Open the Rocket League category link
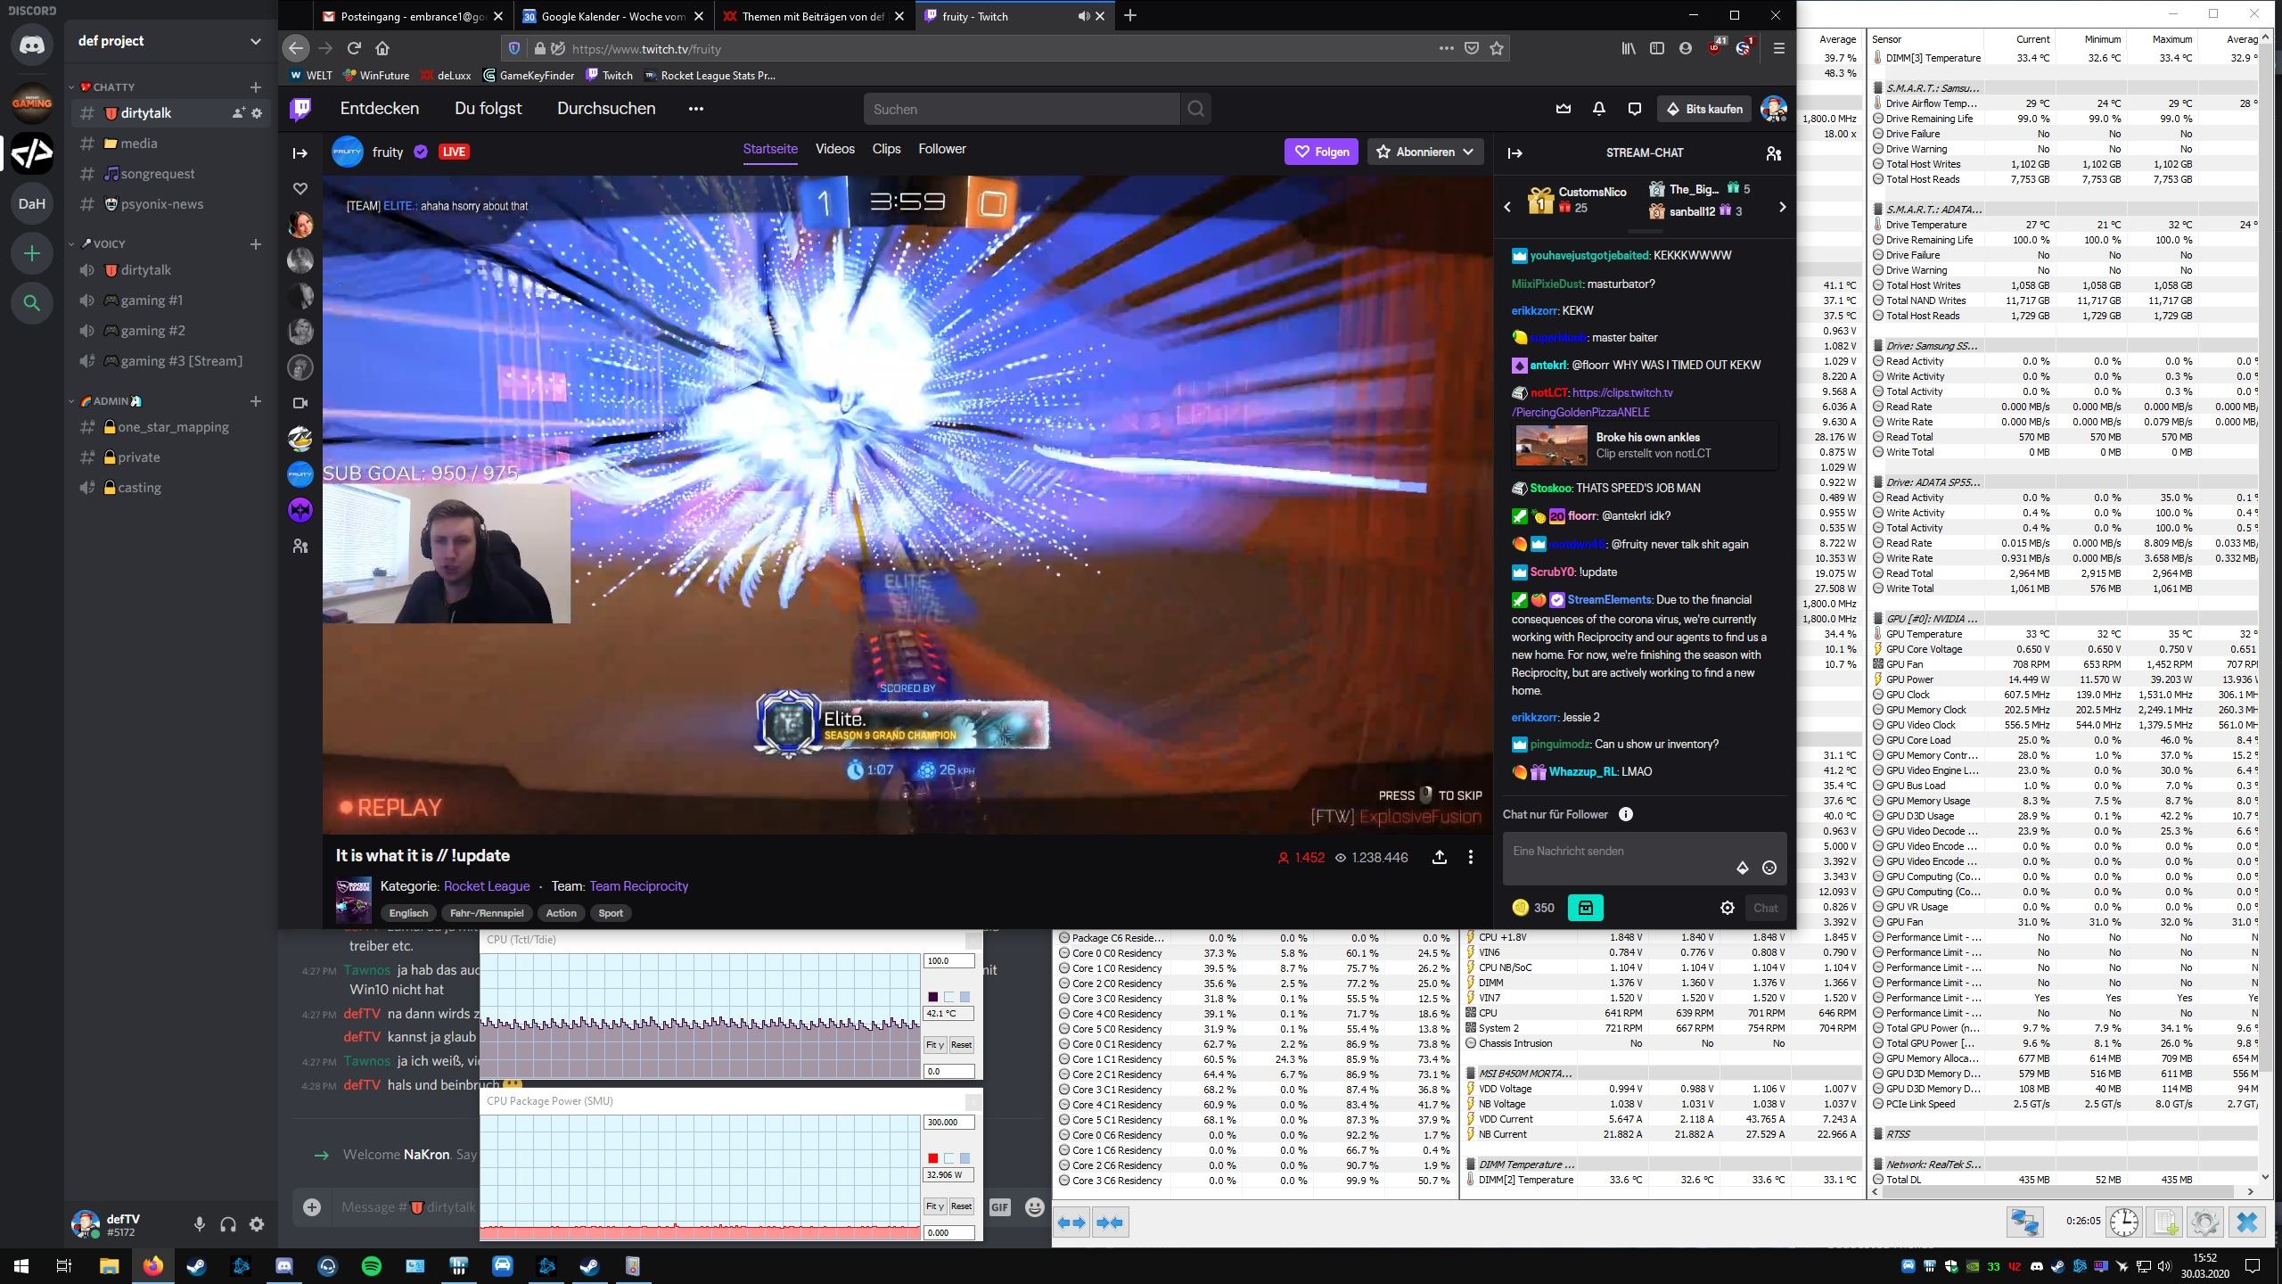The width and height of the screenshot is (2282, 1284). (487, 885)
